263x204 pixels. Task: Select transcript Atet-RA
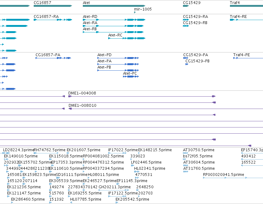113,26
